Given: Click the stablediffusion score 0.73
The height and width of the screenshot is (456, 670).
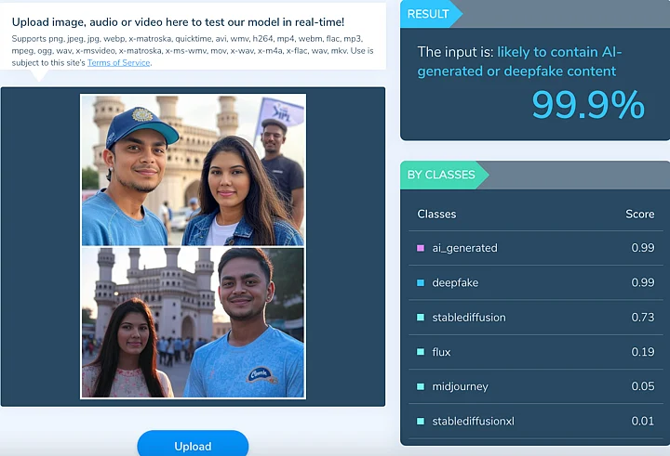Looking at the screenshot, I should tap(643, 317).
